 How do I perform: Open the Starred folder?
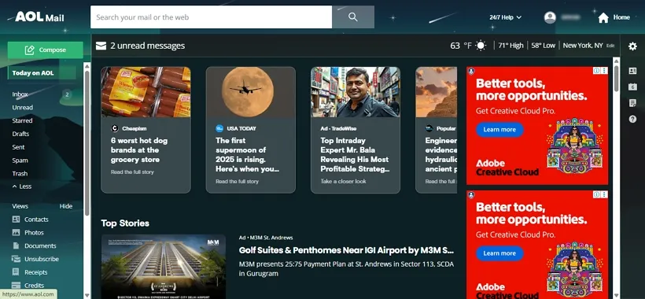[22, 120]
